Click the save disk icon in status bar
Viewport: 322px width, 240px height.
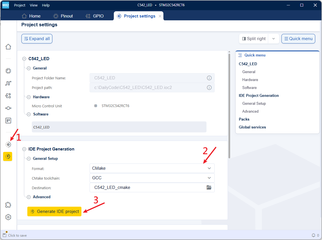(5, 235)
